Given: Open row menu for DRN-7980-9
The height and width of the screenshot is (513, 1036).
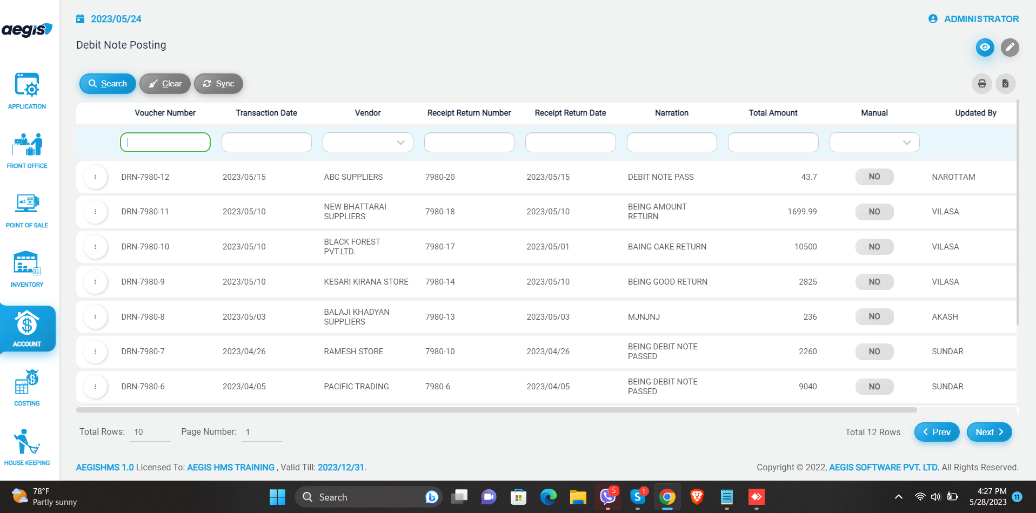Looking at the screenshot, I should tap(96, 282).
